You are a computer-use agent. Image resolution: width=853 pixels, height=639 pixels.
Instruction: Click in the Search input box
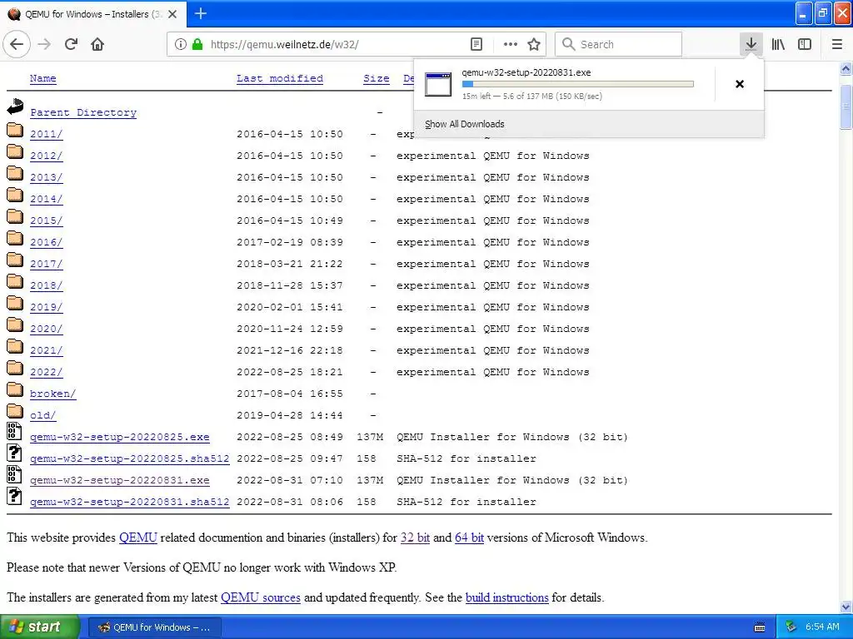pos(619,44)
